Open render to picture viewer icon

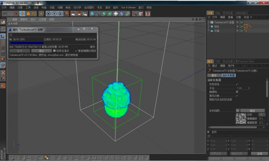[x=79, y=14]
